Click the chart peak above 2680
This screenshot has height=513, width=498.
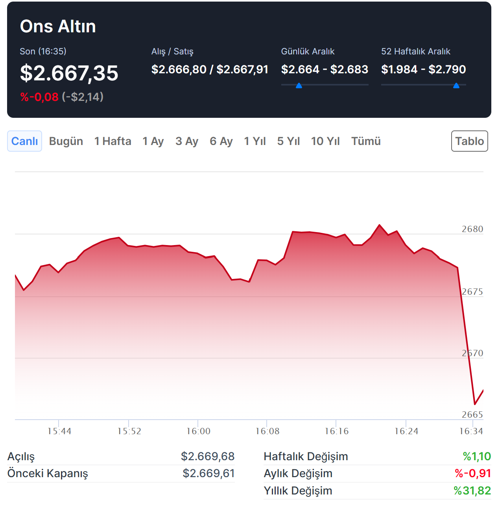click(x=380, y=225)
